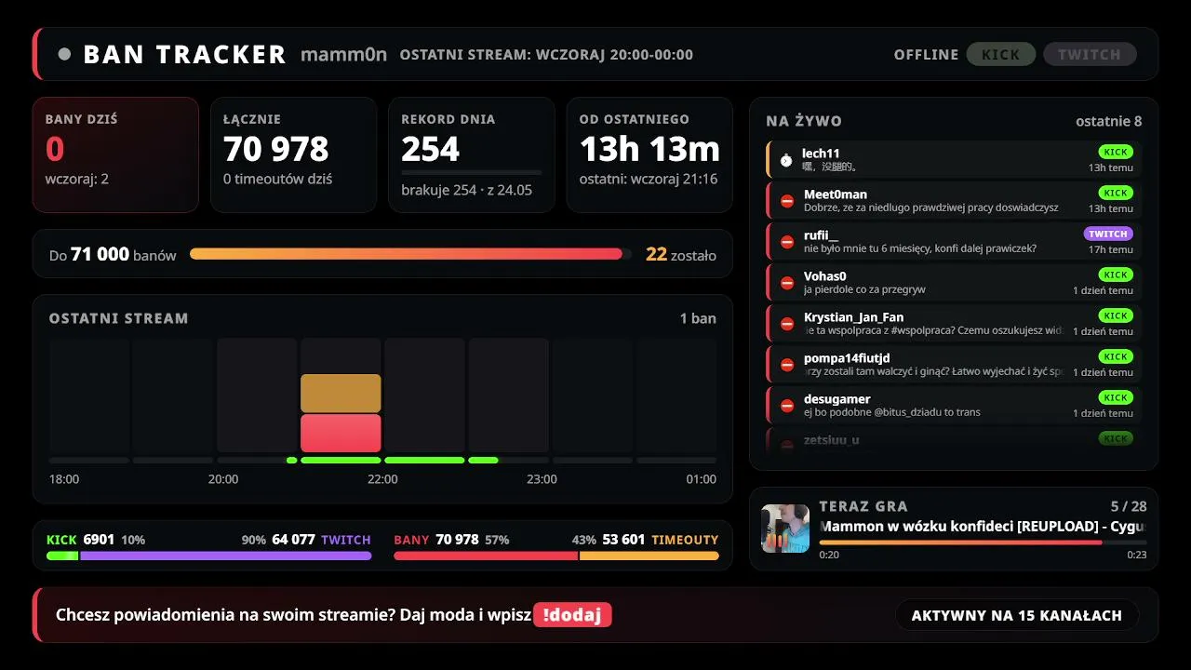The height and width of the screenshot is (670, 1191).
Task: Click the mamm0n channel name
Action: (x=343, y=54)
